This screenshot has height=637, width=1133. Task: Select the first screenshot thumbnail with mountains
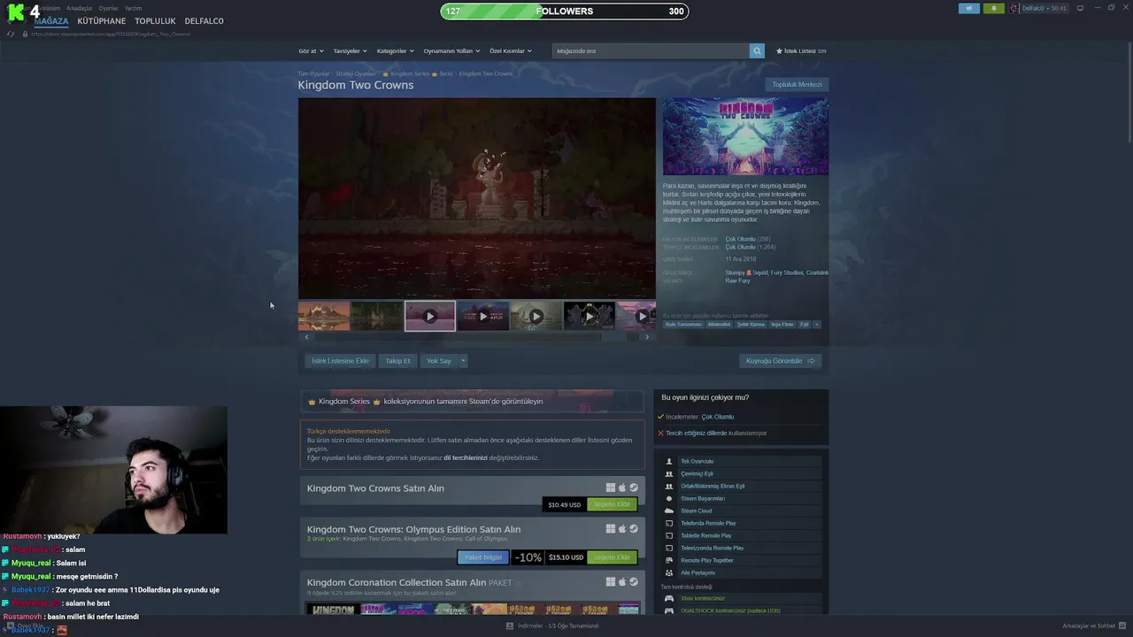(x=324, y=316)
